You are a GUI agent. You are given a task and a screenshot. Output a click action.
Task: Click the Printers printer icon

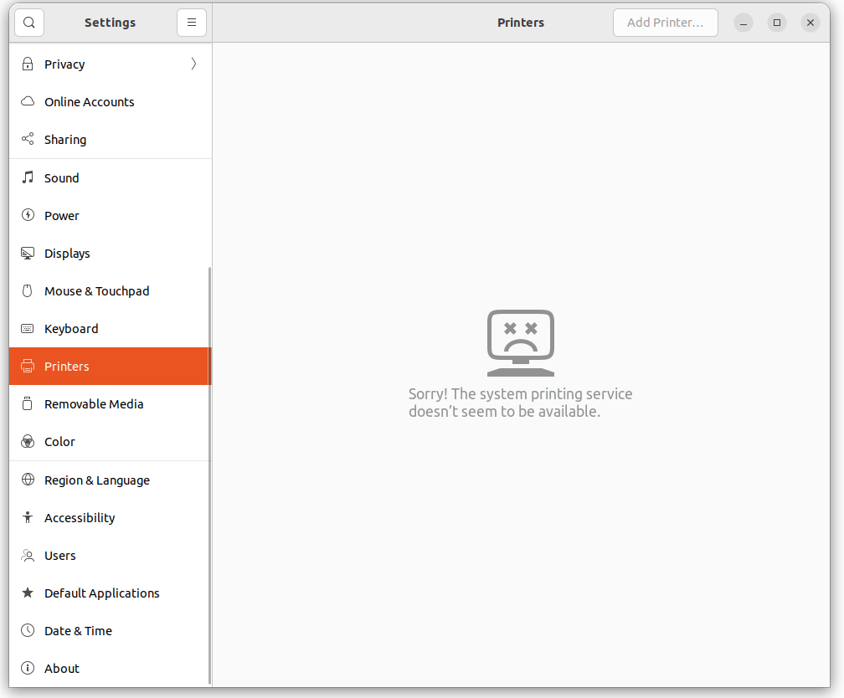coord(28,366)
